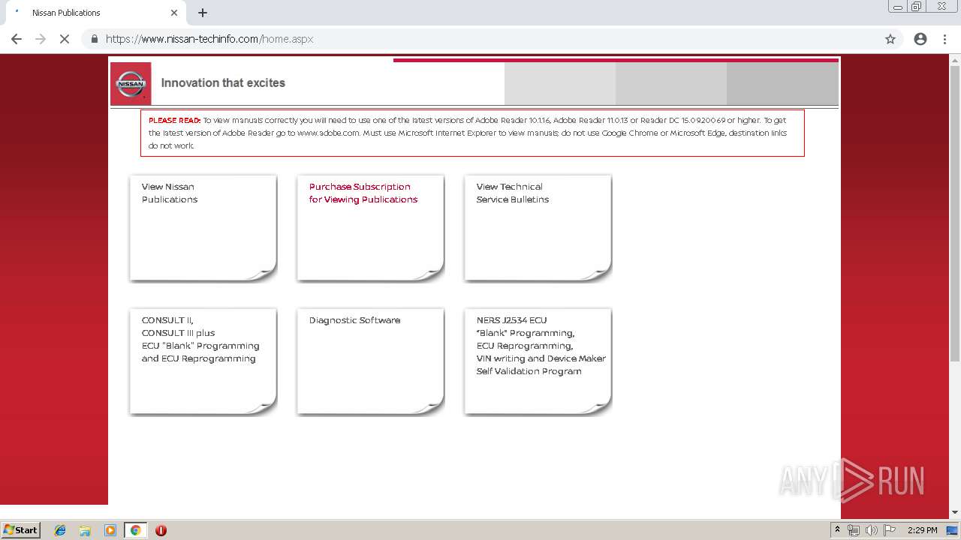Image resolution: width=961 pixels, height=540 pixels.
Task: Launch Internet Explorer from the taskbar
Action: point(60,530)
